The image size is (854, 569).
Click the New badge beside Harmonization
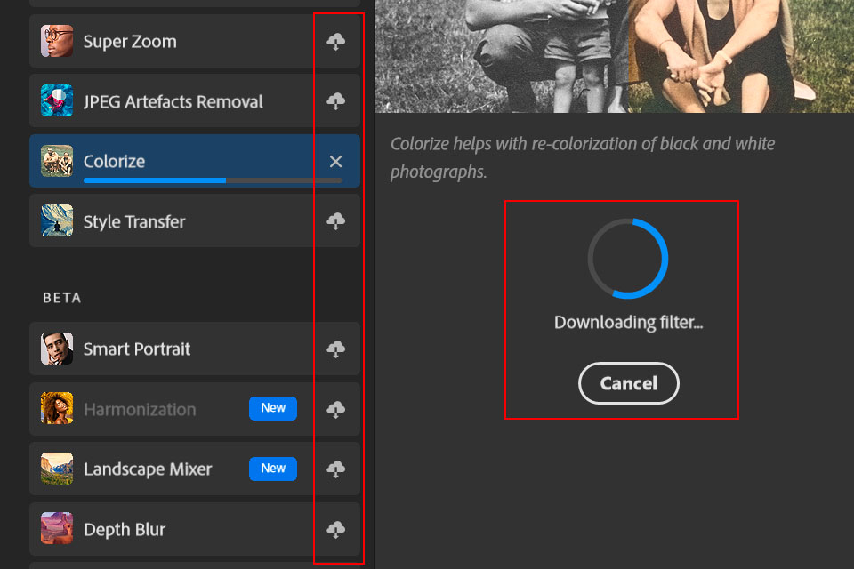pyautogui.click(x=273, y=408)
